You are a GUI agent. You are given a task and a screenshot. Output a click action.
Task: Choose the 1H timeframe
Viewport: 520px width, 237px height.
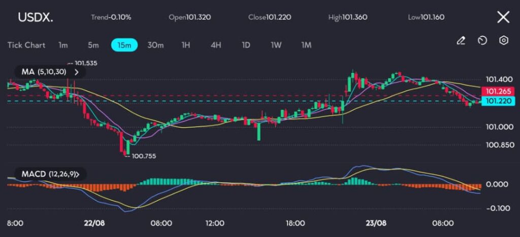pos(186,45)
